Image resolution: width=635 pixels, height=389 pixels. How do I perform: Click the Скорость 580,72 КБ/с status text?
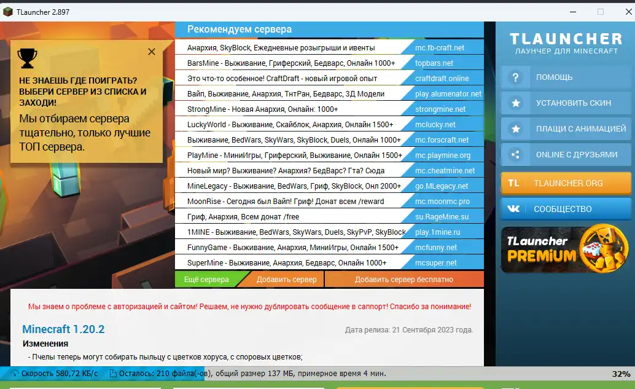[x=60, y=373]
